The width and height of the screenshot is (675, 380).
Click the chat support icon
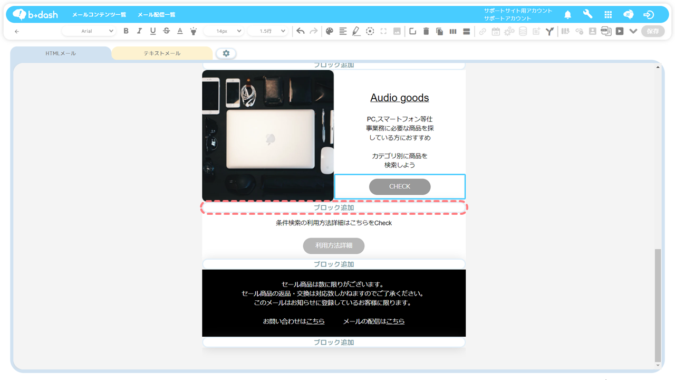[x=628, y=15]
